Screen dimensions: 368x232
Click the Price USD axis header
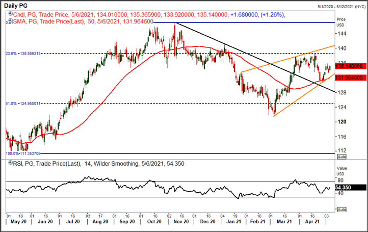click(x=341, y=22)
